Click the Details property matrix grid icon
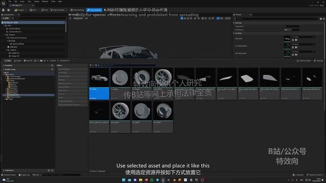326x183 pixels. coord(321,19)
